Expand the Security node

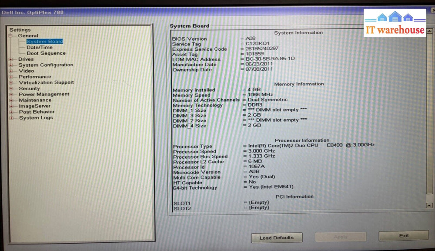point(10,88)
